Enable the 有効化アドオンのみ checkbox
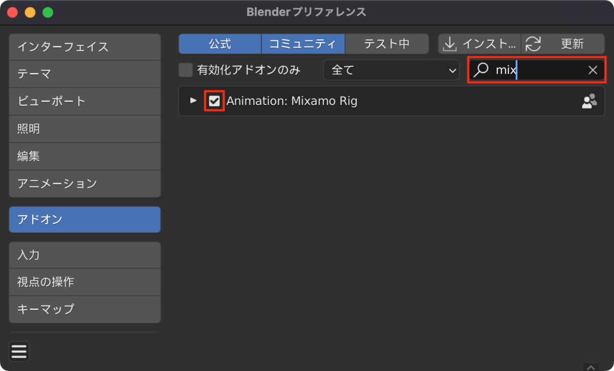 [185, 70]
